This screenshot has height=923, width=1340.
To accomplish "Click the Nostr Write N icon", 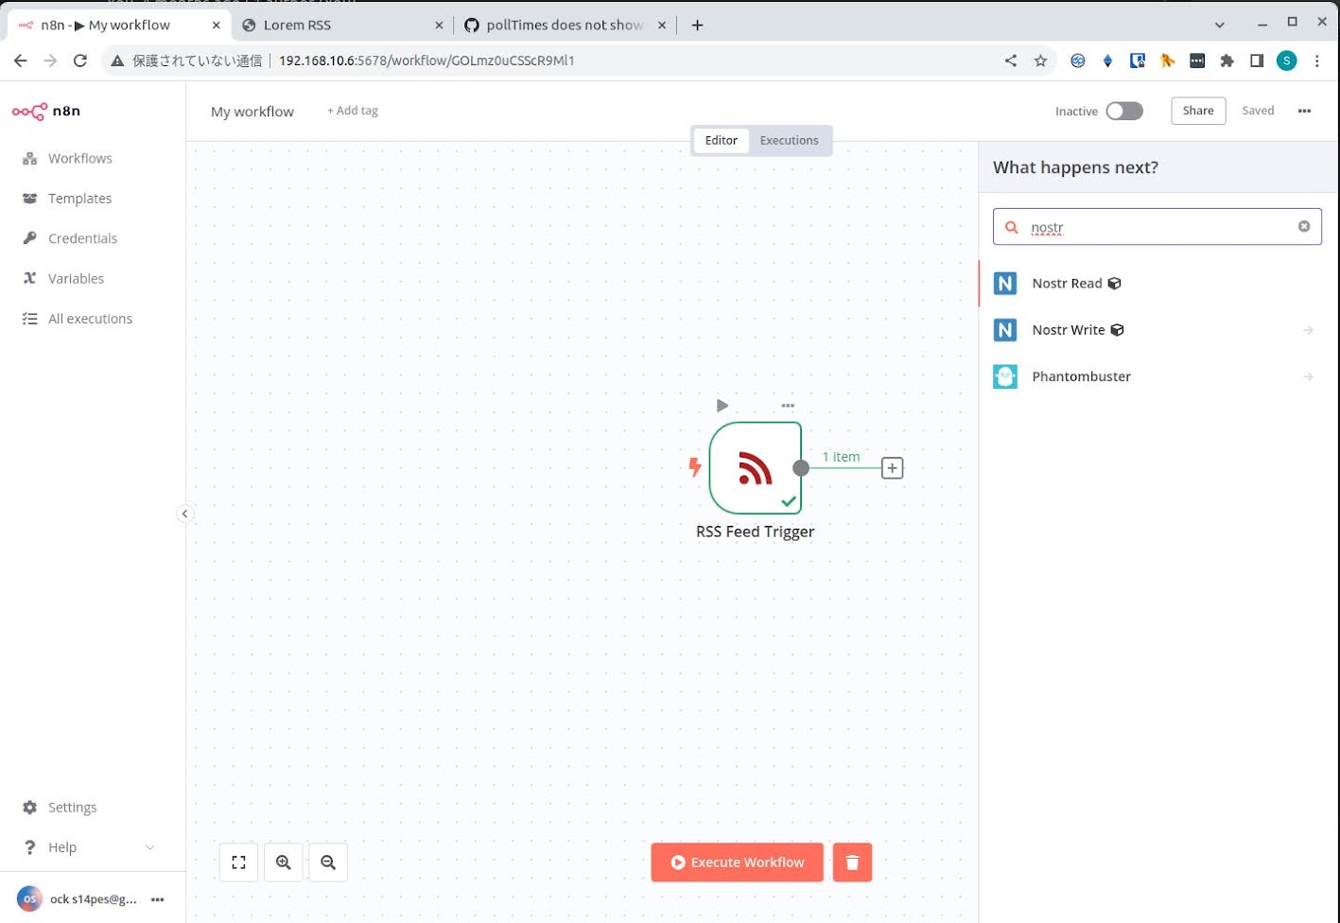I will point(1005,330).
